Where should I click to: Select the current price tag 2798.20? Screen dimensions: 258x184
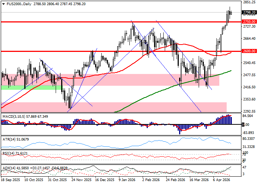[249, 12]
